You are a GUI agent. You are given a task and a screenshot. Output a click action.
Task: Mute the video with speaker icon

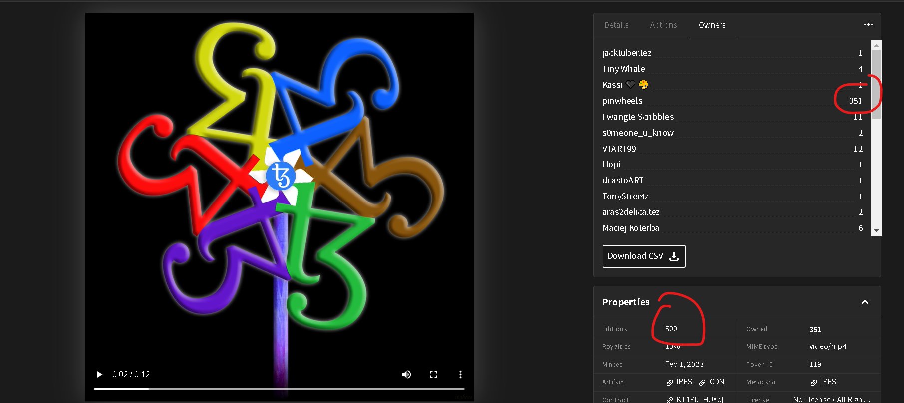[x=407, y=374]
